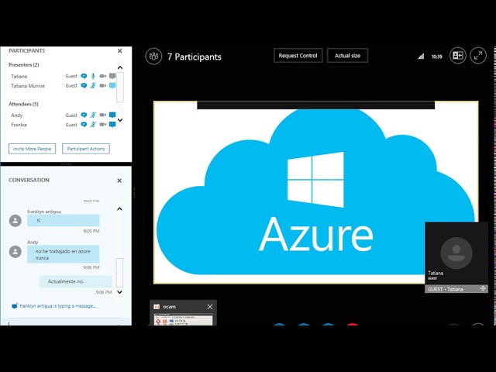Click the participants group icon beside '7 Participants'
The width and height of the screenshot is (496, 372).
[153, 57]
